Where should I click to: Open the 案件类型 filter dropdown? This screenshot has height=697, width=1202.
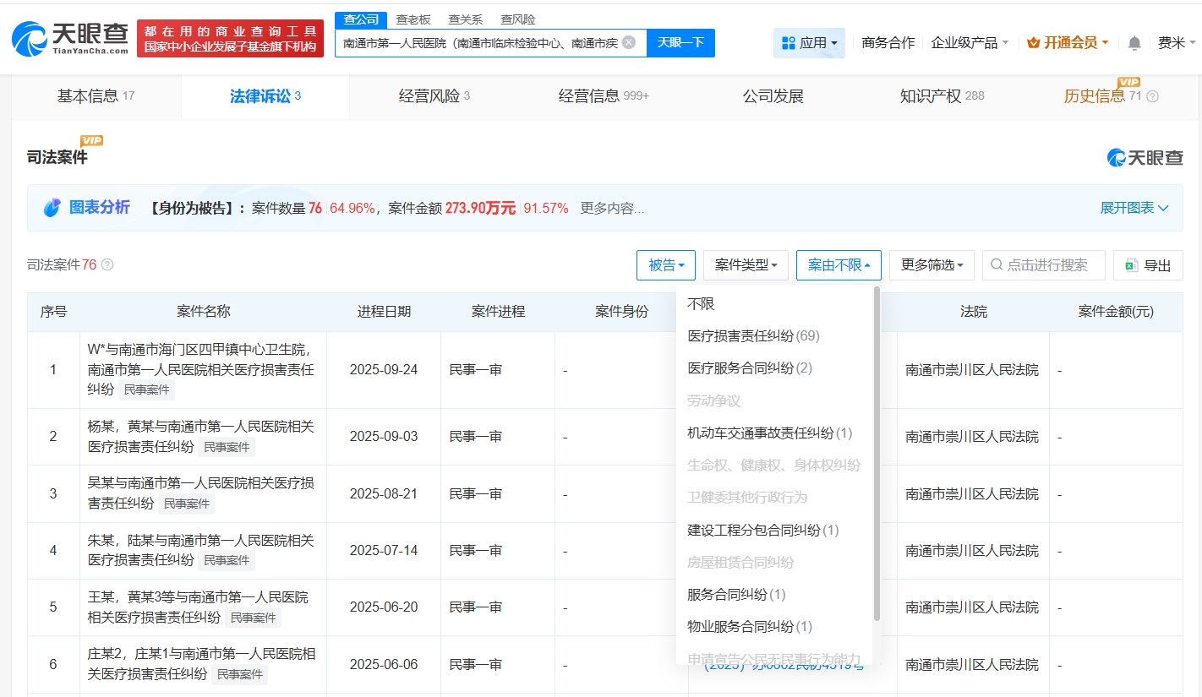[x=746, y=265]
